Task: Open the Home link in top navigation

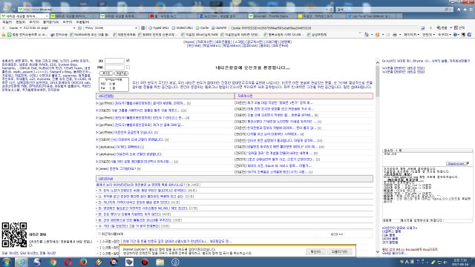Action: (189, 42)
